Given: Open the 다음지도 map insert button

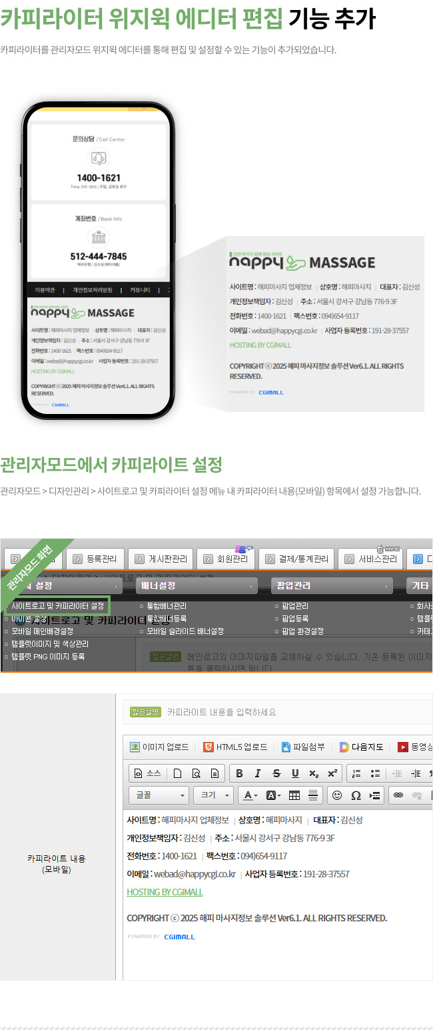Looking at the screenshot, I should tap(362, 747).
